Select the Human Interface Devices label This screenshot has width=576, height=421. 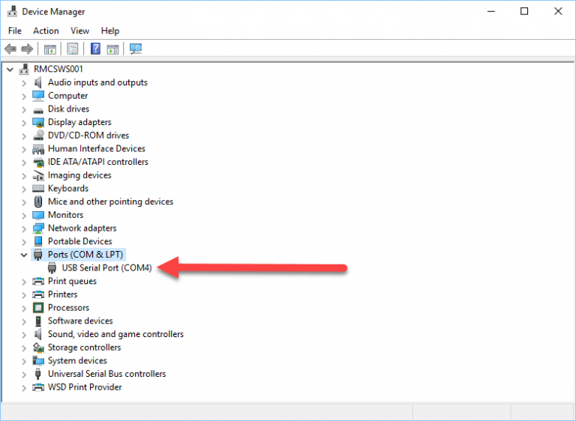tap(97, 148)
